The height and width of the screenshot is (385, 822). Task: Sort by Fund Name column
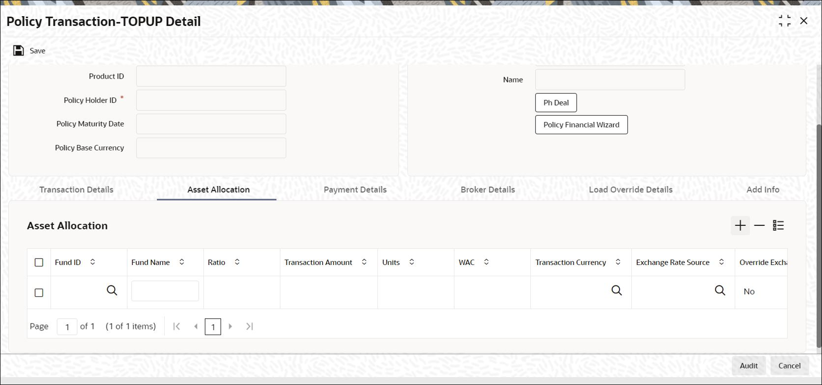(x=182, y=262)
